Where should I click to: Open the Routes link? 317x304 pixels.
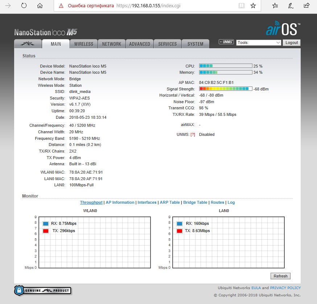217,202
